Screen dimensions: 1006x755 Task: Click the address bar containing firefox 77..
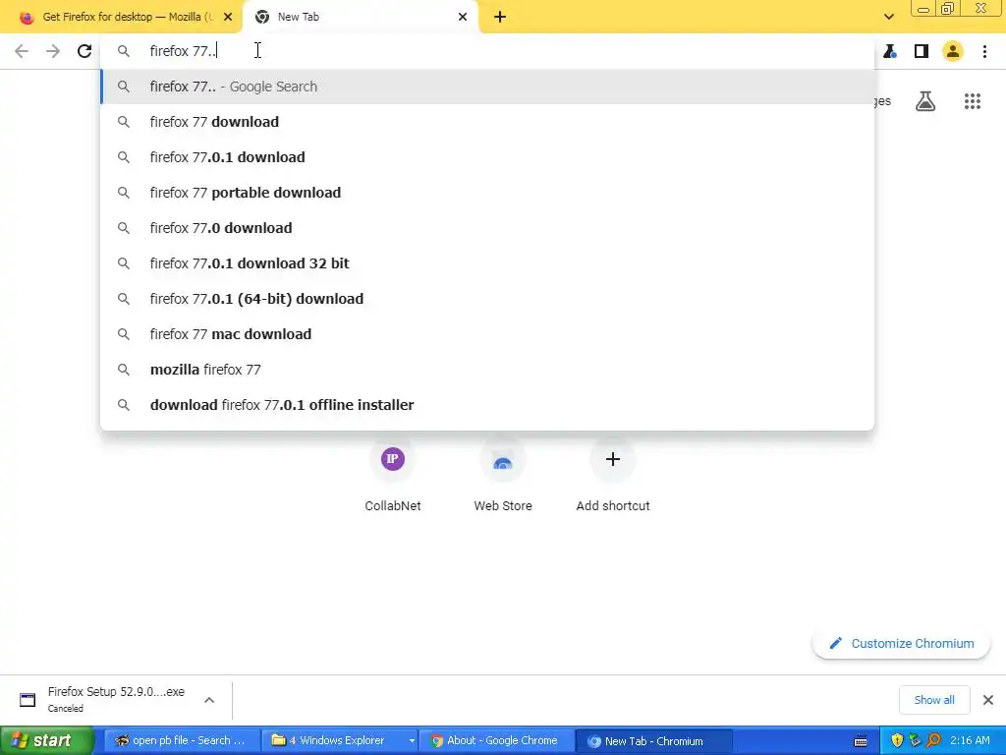pos(487,51)
